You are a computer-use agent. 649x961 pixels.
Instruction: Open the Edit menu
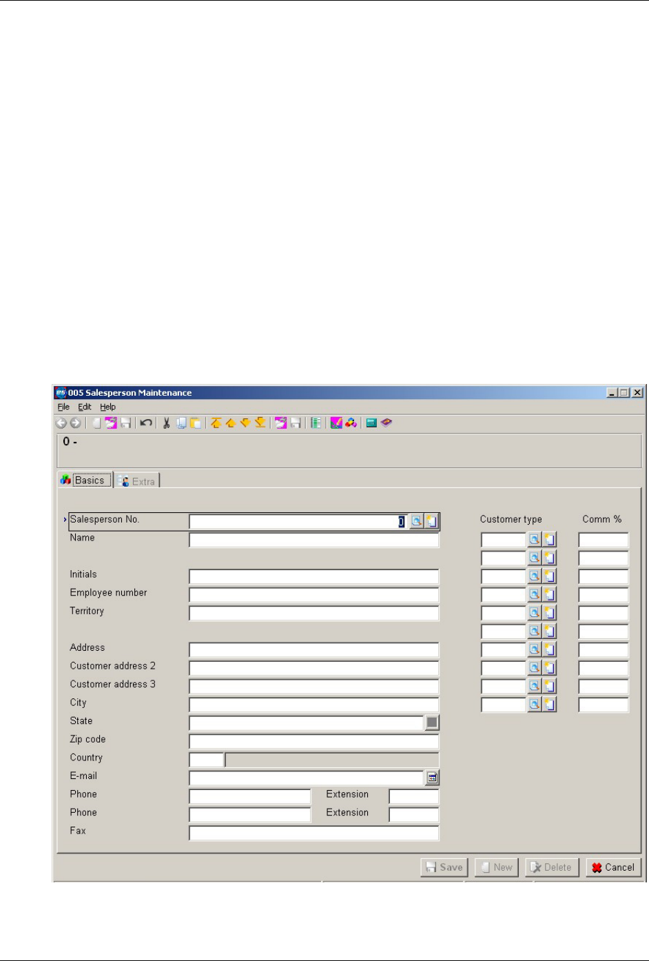(x=85, y=407)
